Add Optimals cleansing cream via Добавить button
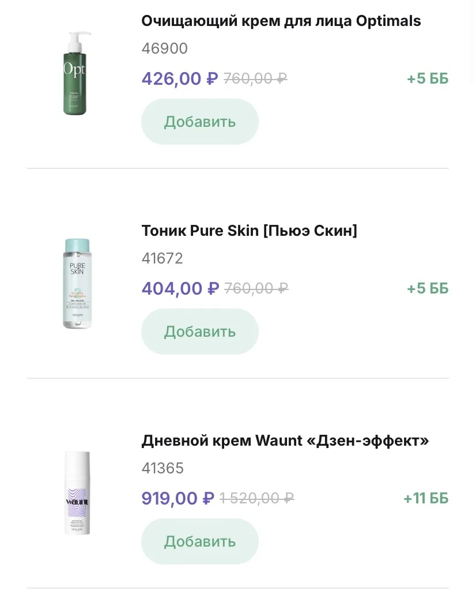Image resolution: width=476 pixels, height=591 pixels. coord(200,122)
